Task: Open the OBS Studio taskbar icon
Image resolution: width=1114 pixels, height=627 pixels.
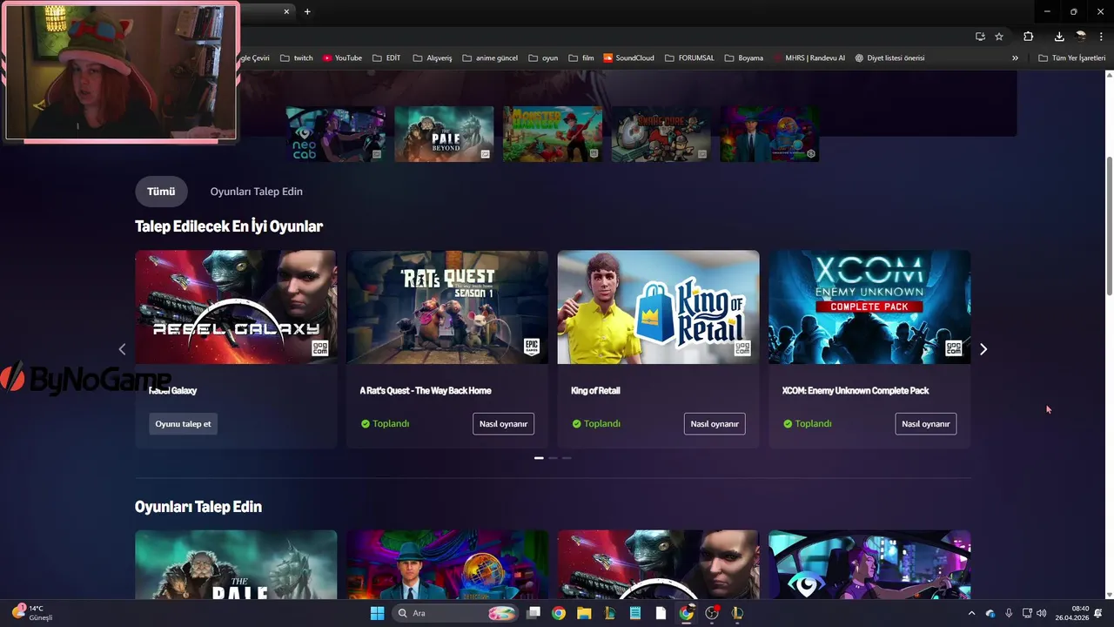Action: point(712,613)
